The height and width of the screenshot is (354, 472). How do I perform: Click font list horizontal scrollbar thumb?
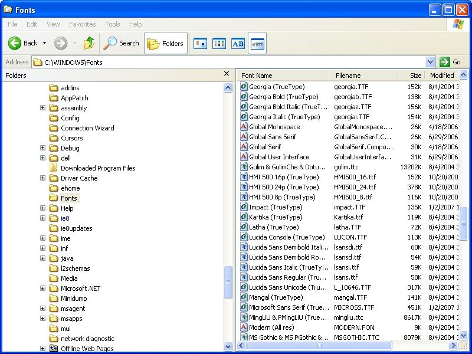[x=319, y=345]
